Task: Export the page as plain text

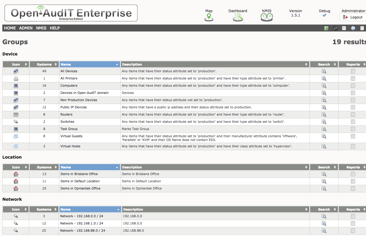Action: pos(344,28)
